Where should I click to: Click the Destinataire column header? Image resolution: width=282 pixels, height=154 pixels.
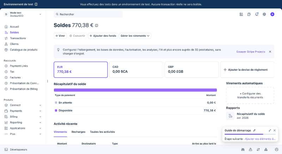(x=89, y=143)
